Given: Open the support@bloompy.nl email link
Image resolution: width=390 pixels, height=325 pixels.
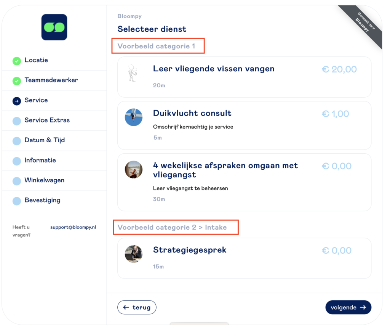Looking at the screenshot, I should (x=73, y=227).
